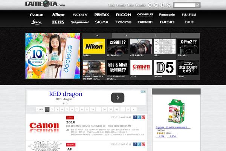Switch to the 24 ranking tab
Viewport: 226px width, 151px height.
(x=97, y=35)
